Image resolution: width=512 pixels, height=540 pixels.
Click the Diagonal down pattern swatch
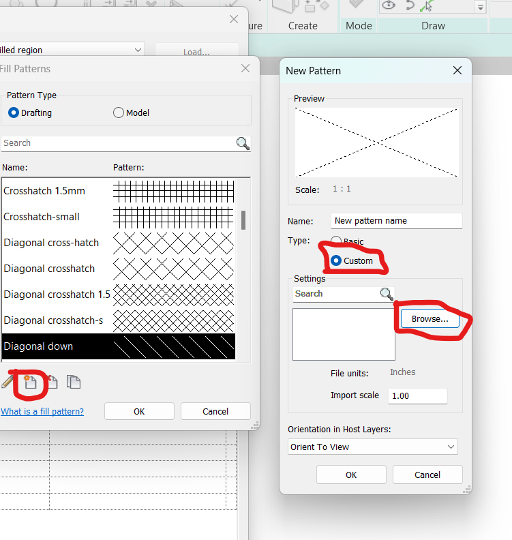[174, 346]
